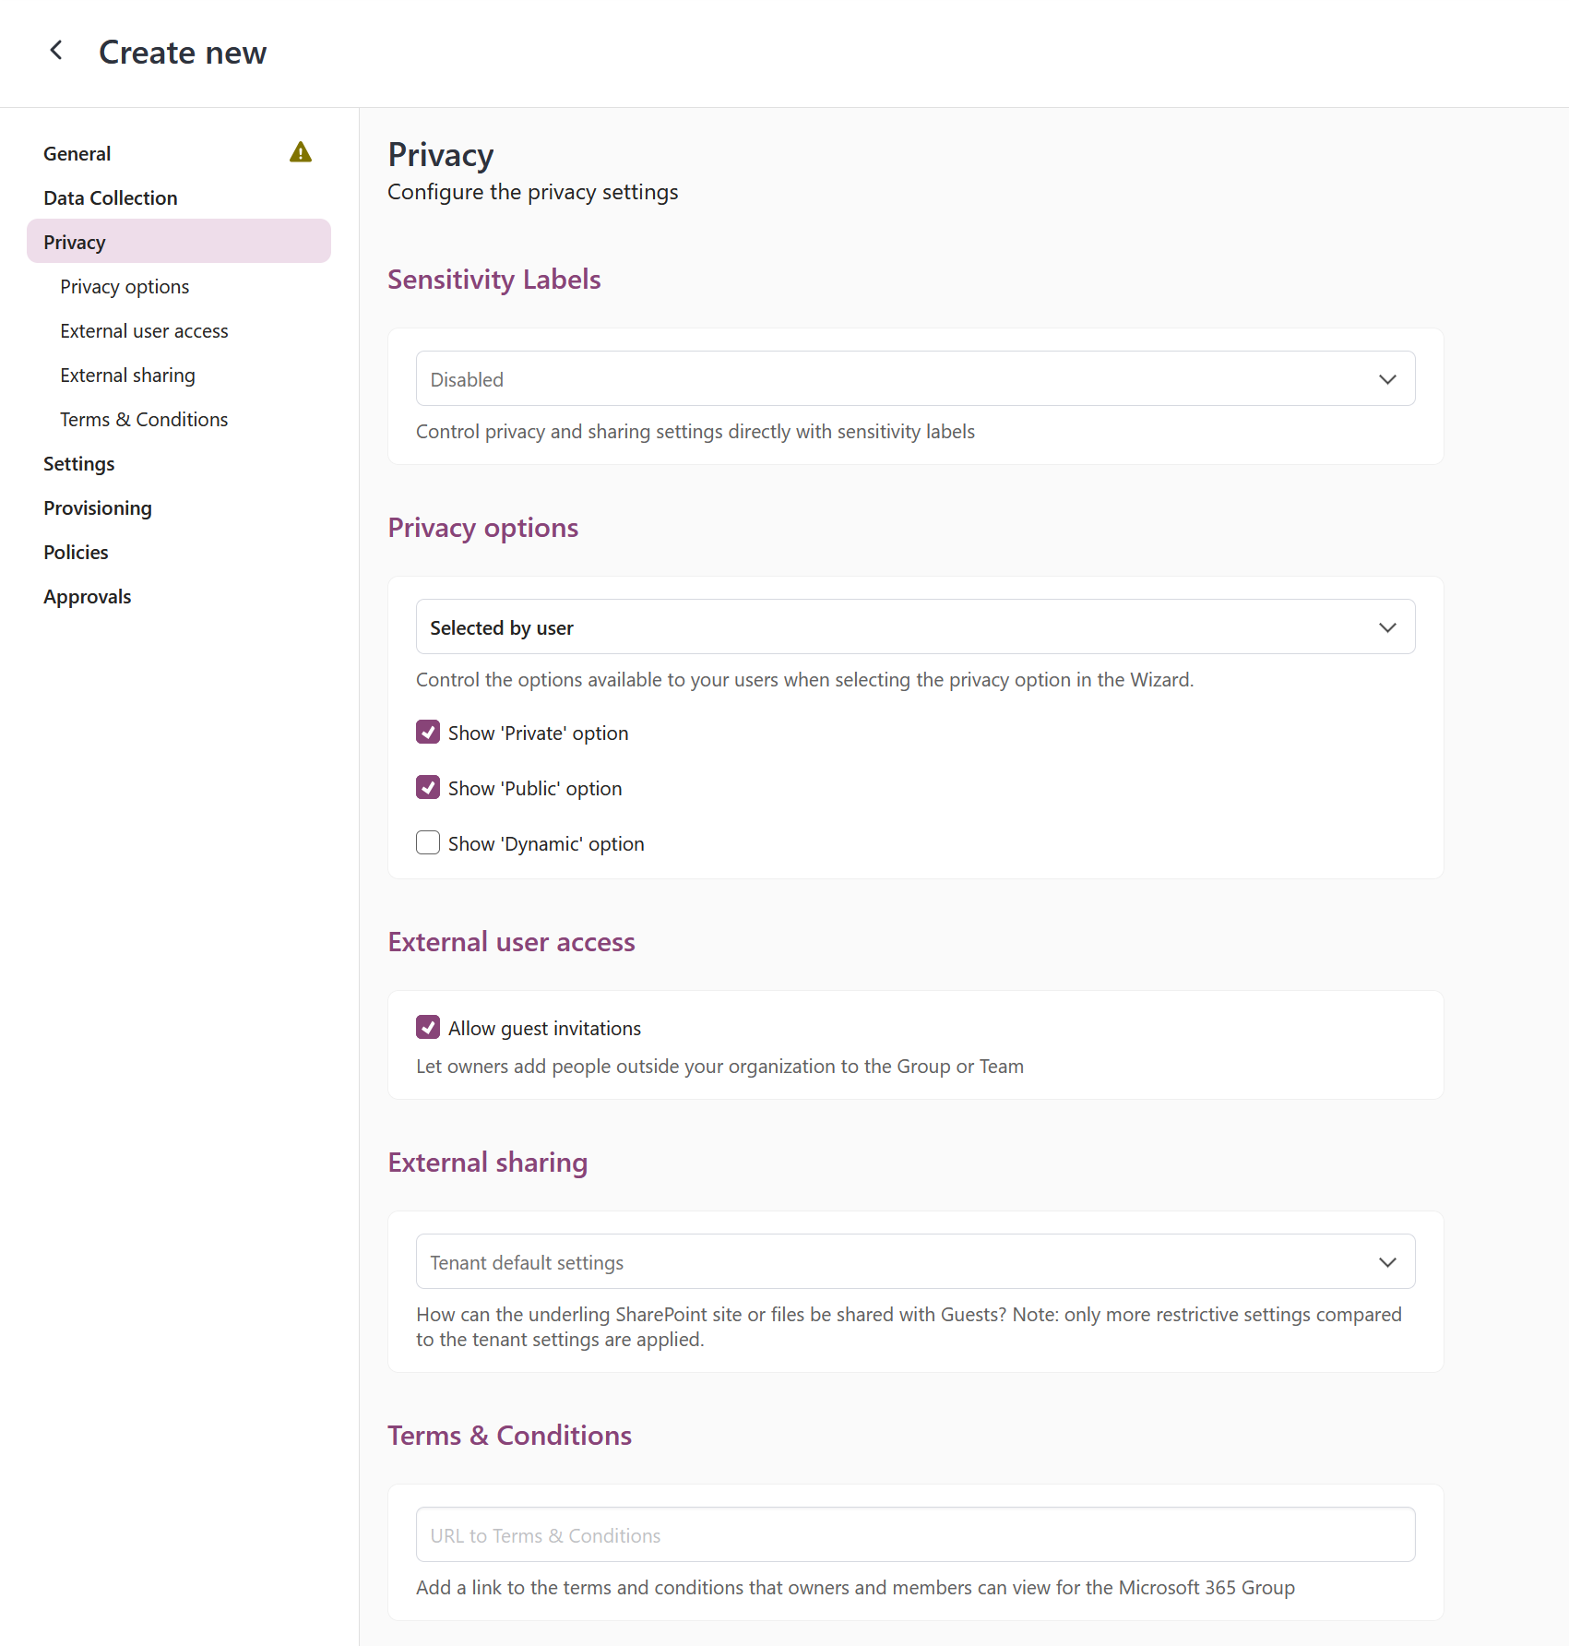Viewport: 1569px width, 1646px height.
Task: Uncheck Show 'Private' option
Action: (427, 732)
